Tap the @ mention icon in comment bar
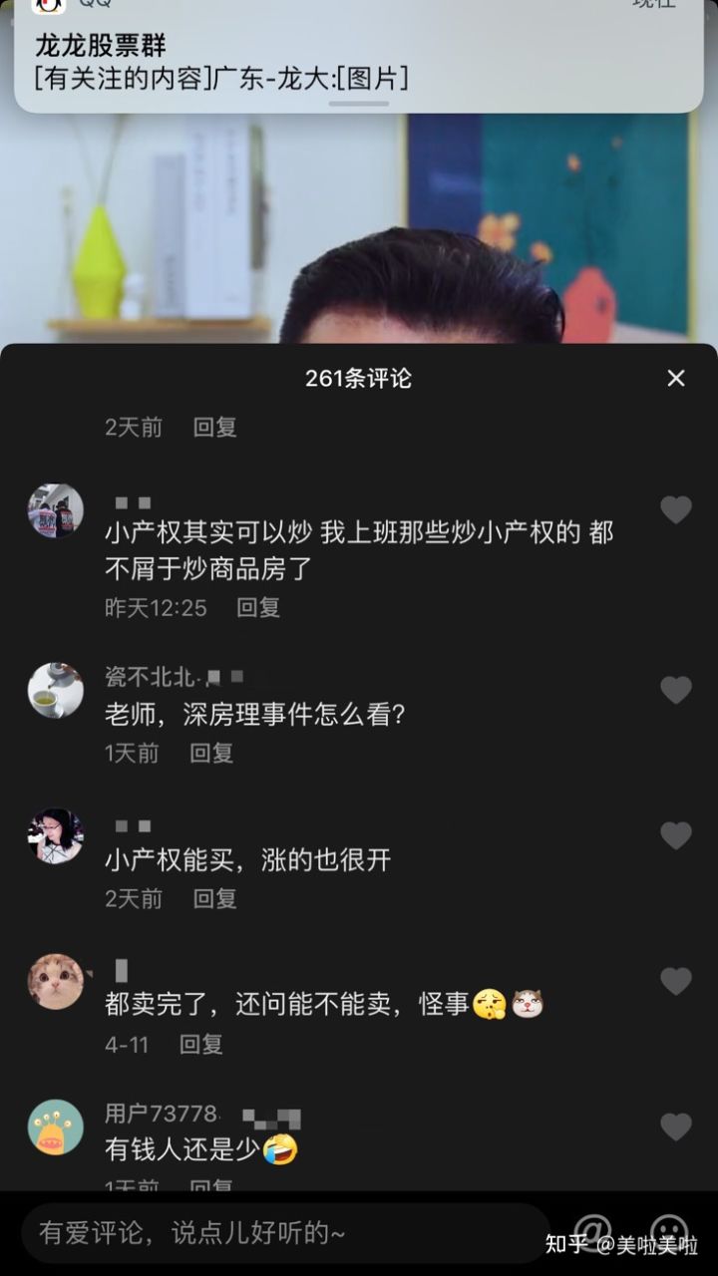This screenshot has width=718, height=1276. click(x=592, y=1232)
